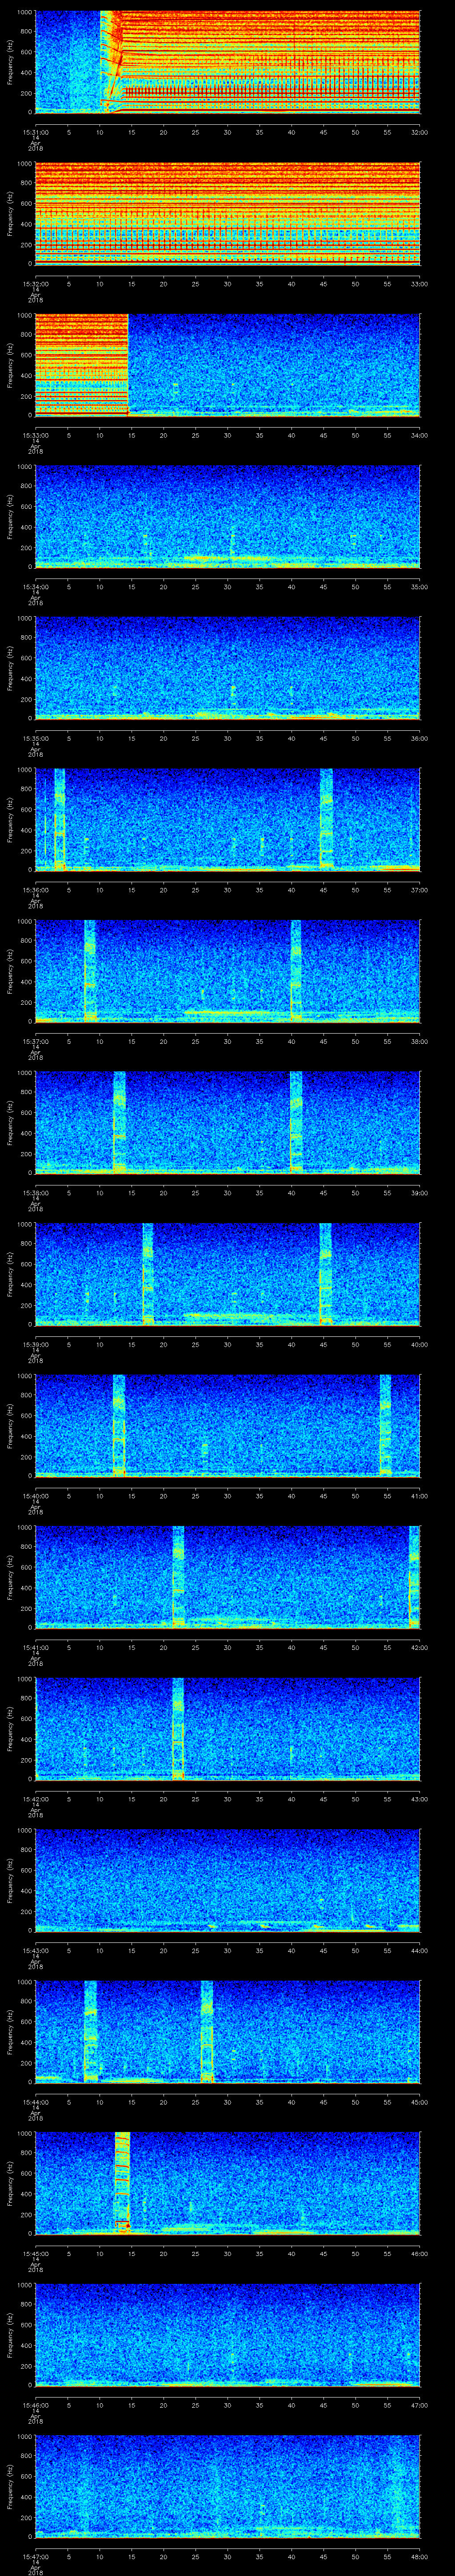Click the 48:00 end label at the bottom
This screenshot has height=2576, width=455.
(419, 2556)
